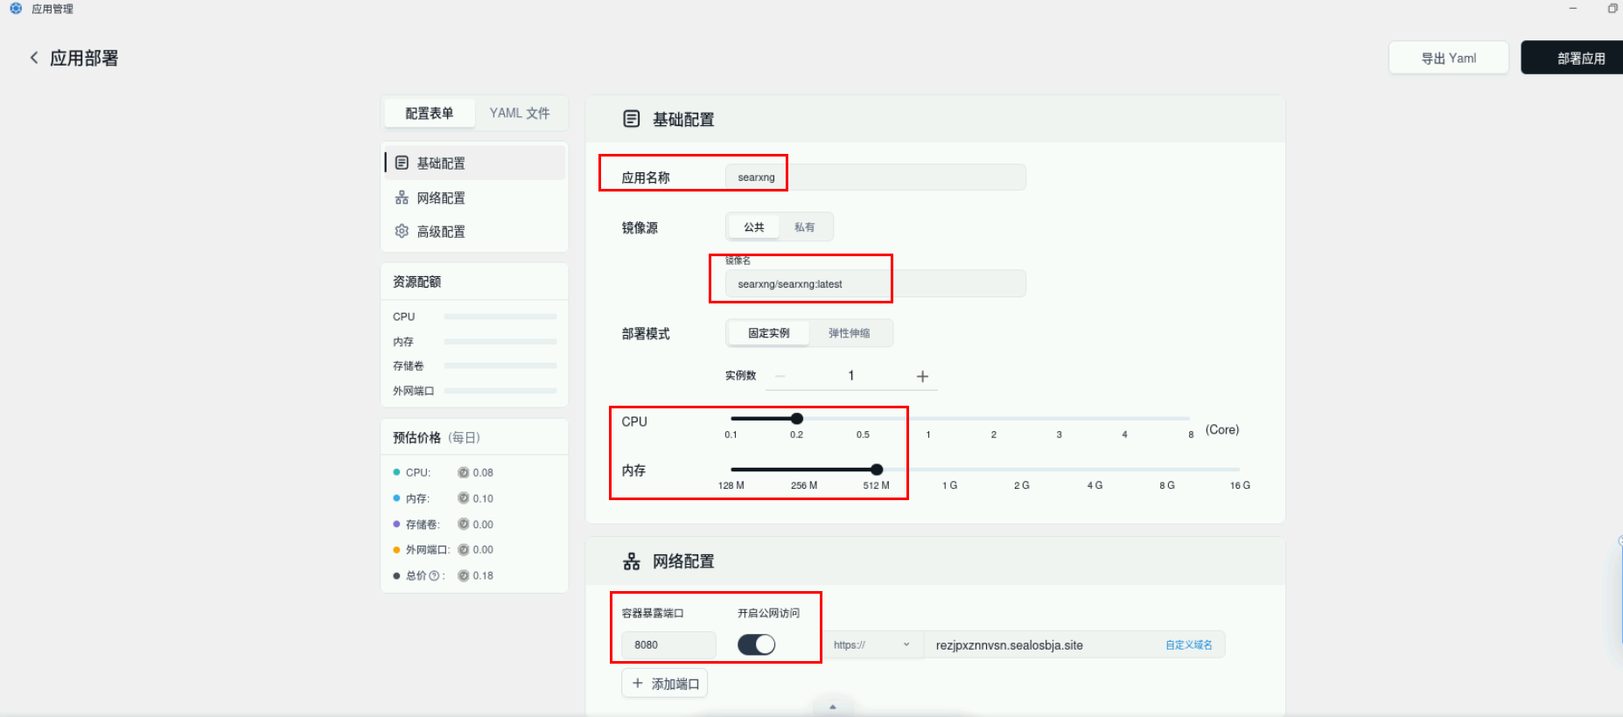The width and height of the screenshot is (1623, 717).
Task: Choose 弹性伸缩 deployment mode
Action: 849,333
